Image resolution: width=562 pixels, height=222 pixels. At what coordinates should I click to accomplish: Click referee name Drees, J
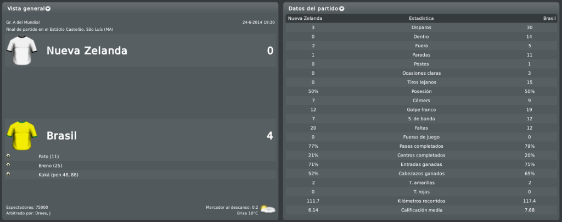[x=46, y=213]
